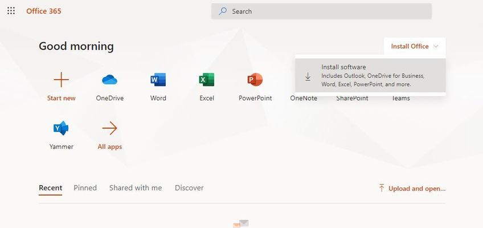Click the OneNote label
483x228 pixels.
pos(304,98)
